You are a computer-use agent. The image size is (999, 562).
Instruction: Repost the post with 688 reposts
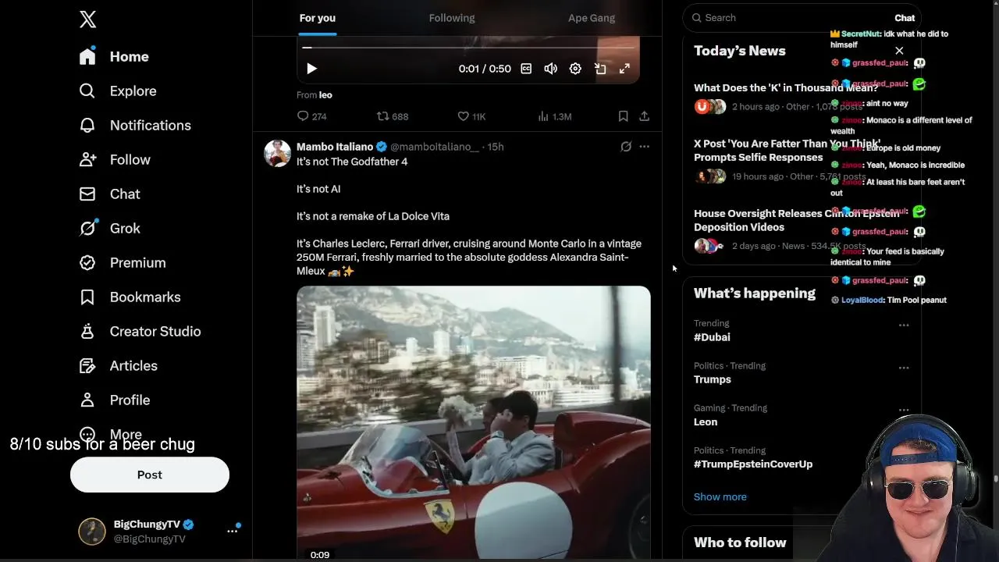coord(393,116)
